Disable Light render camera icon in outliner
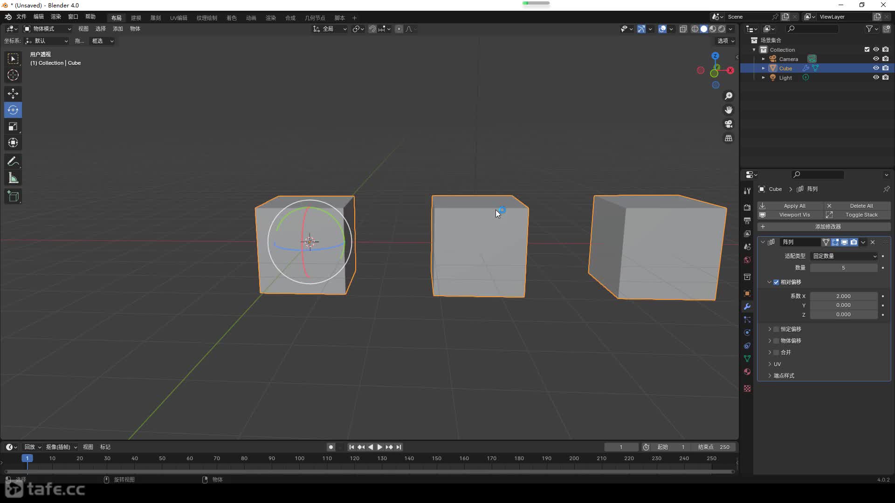The image size is (895, 503). tap(886, 77)
